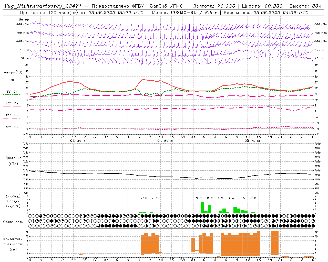The height and width of the screenshot is (262, 328).
Task: Click the tallest green precipitation bar
Action: point(202,207)
